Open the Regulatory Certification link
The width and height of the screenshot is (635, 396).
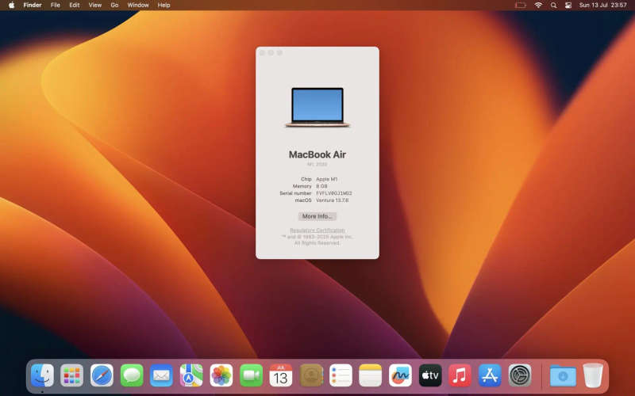pos(317,230)
